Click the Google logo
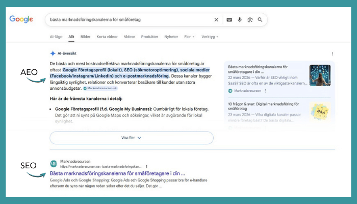The height and width of the screenshot is (204, 357). pos(21,19)
